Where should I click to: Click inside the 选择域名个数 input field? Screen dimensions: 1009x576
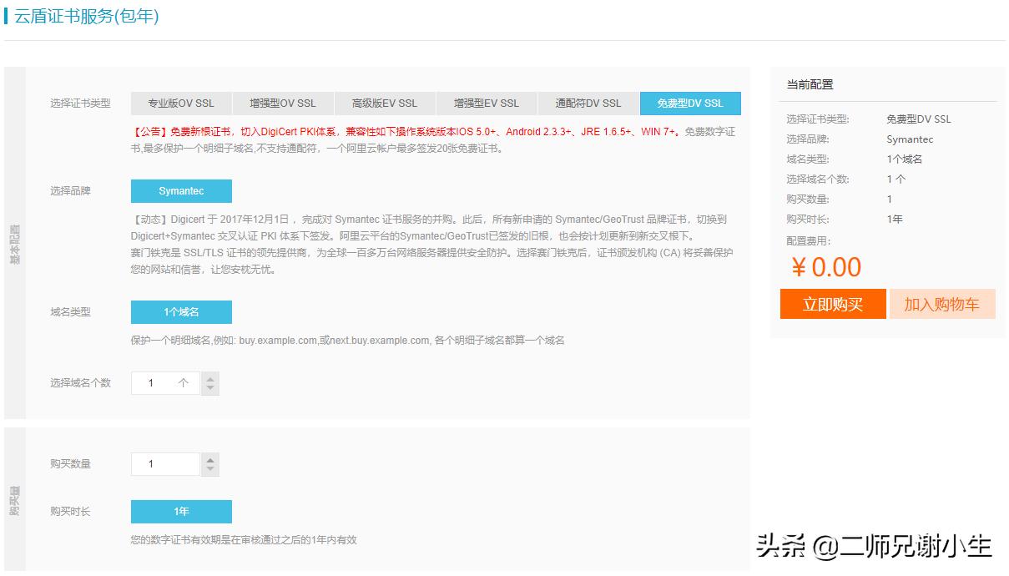tap(164, 382)
